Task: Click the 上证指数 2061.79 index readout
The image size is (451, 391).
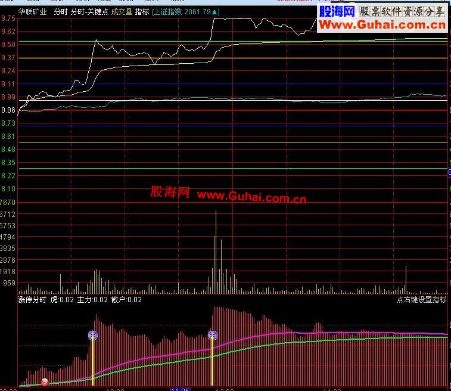Action: 186,12
